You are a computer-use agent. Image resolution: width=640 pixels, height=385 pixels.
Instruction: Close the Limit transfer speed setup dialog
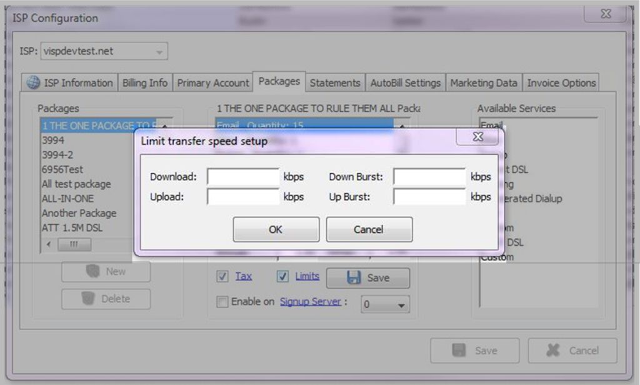478,137
